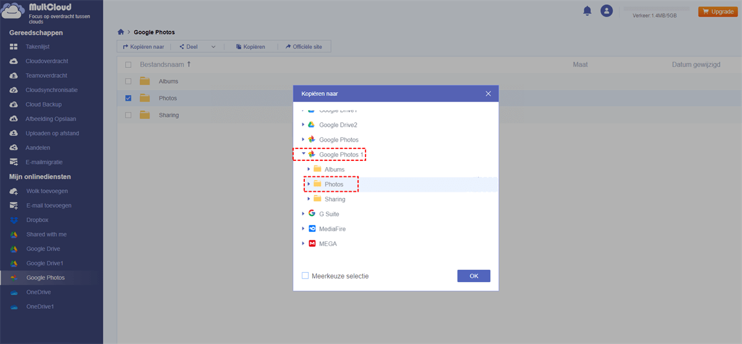Open Google Drive in sidebar

pos(43,249)
